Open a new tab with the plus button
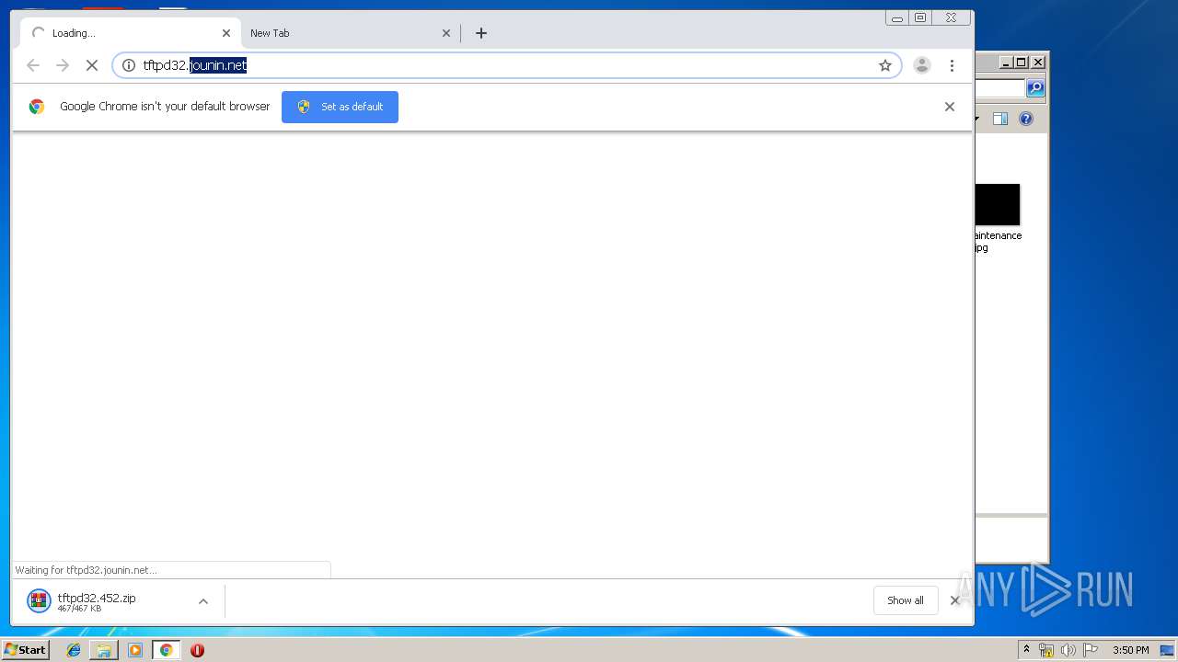The height and width of the screenshot is (662, 1178). [481, 33]
